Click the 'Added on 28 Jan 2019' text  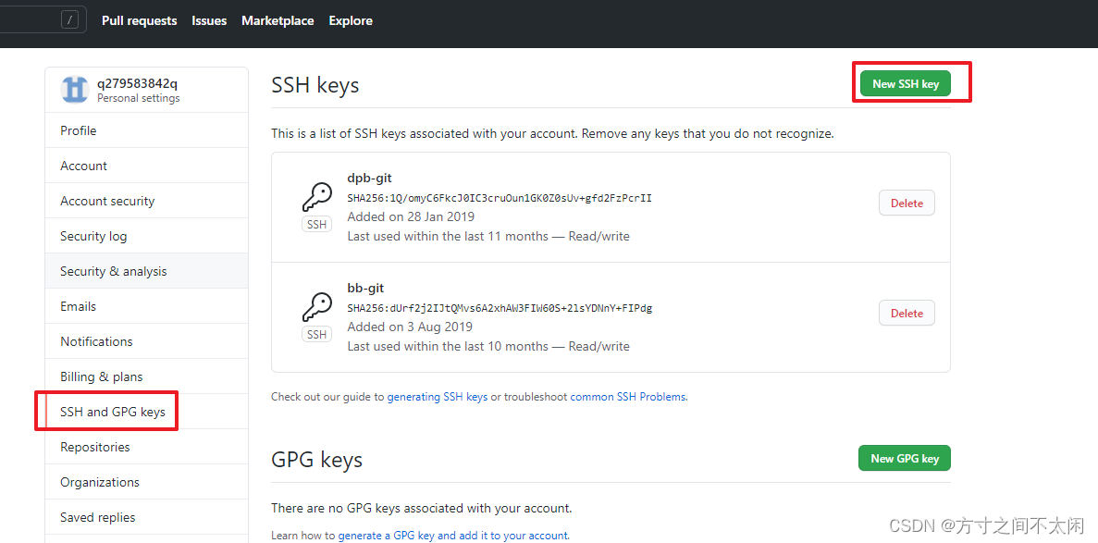(x=411, y=216)
